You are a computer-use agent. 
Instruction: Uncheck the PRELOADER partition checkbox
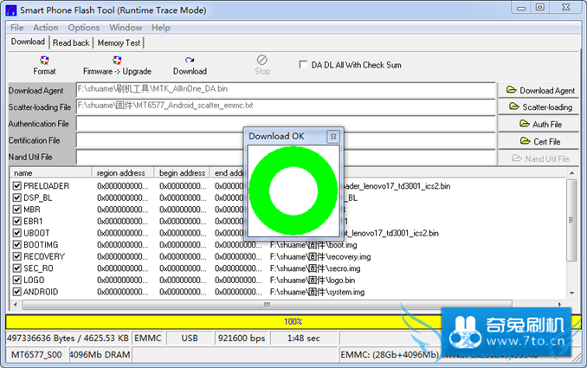click(17, 186)
